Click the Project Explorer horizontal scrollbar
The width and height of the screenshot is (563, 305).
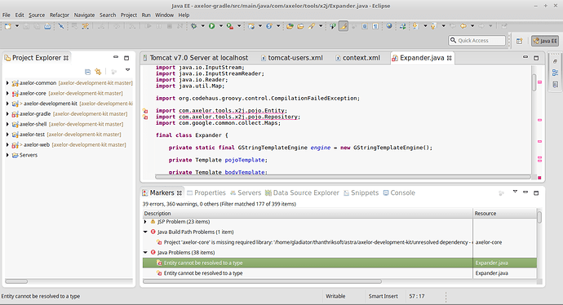pyautogui.click(x=16, y=281)
